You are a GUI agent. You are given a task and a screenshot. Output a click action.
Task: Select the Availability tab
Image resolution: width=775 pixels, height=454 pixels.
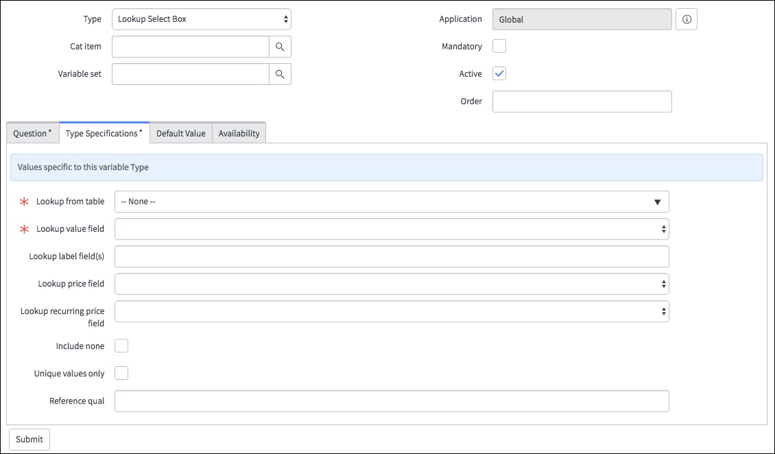click(239, 132)
